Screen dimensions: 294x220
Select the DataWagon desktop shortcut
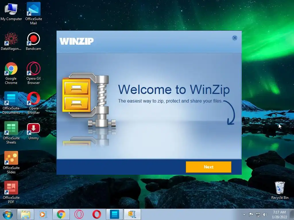(x=11, y=41)
